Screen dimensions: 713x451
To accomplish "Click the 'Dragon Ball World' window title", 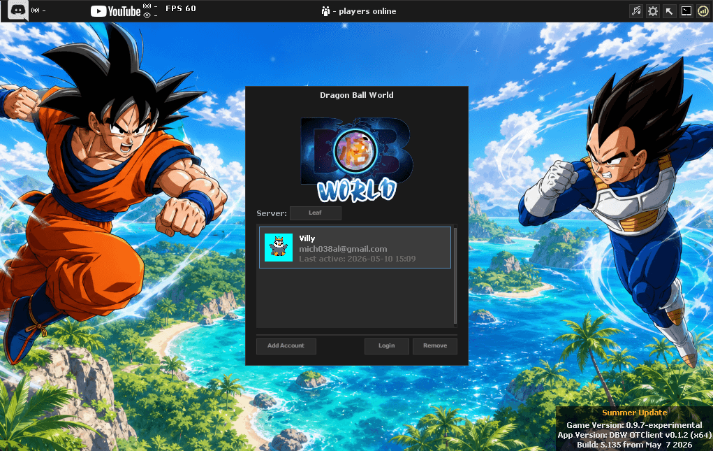I will pyautogui.click(x=356, y=95).
